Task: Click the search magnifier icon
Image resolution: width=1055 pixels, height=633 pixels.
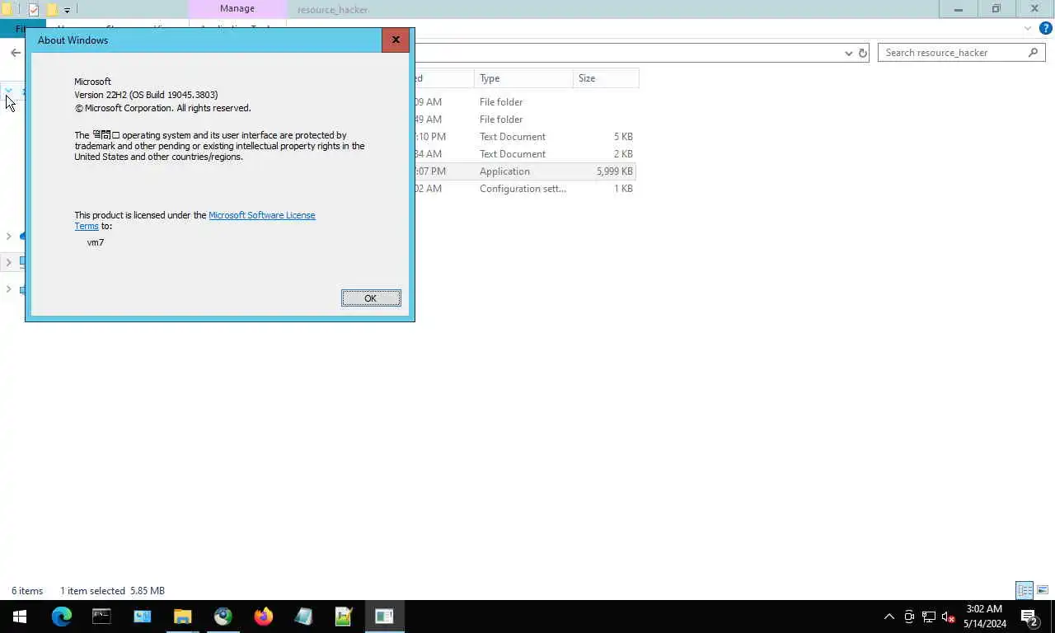Action: (1034, 53)
